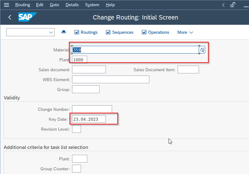Click the lock icon in the title bar
This screenshot has height=174, width=249.
click(x=233, y=5)
